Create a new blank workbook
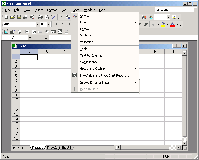This screenshot has width=199, height=160. tap(6, 17)
